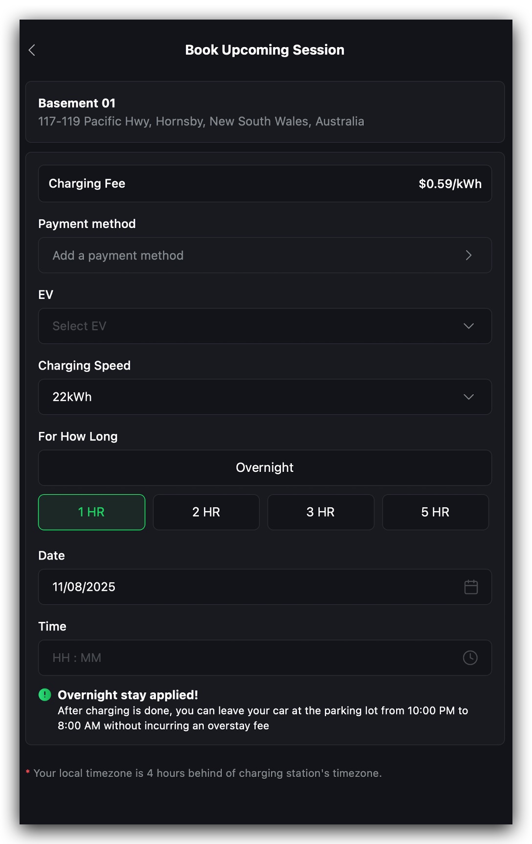The width and height of the screenshot is (532, 844).
Task: Open the Select EV dropdown
Action: [x=265, y=326]
